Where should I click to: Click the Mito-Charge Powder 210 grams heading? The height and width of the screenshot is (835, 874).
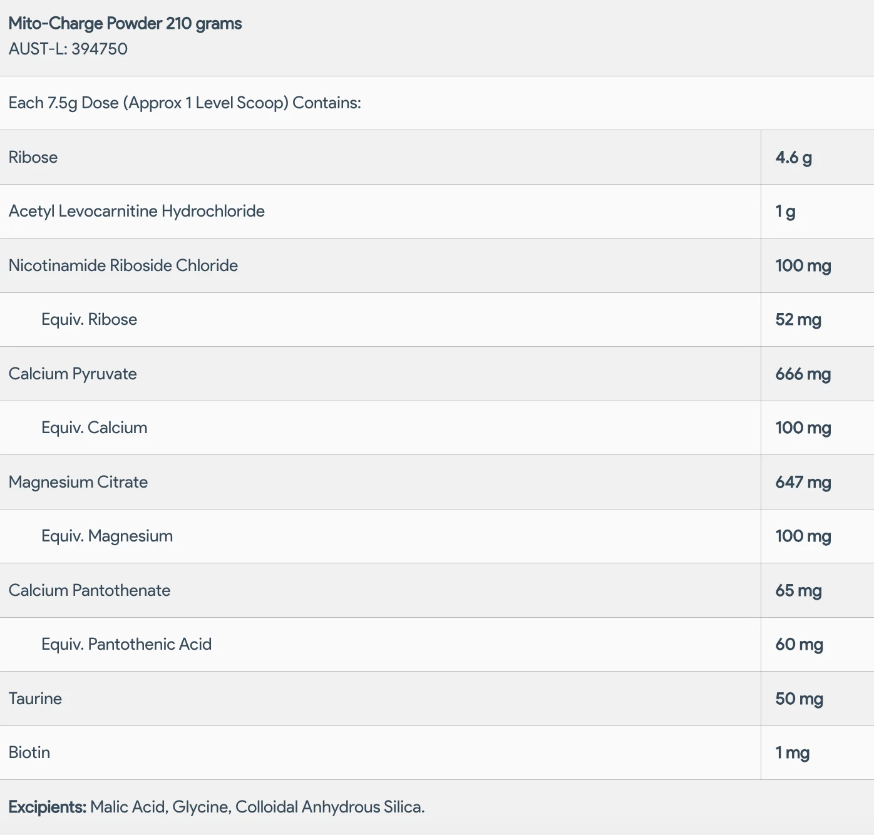point(125,24)
